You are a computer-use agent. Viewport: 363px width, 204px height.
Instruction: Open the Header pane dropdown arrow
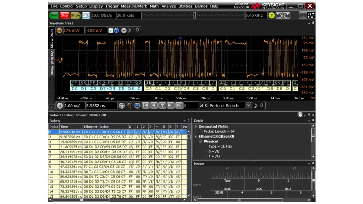click(309, 164)
